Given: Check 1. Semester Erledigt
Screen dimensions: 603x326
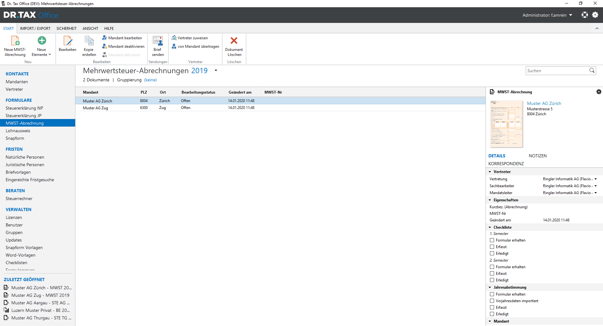Looking at the screenshot, I should pyautogui.click(x=492, y=253).
